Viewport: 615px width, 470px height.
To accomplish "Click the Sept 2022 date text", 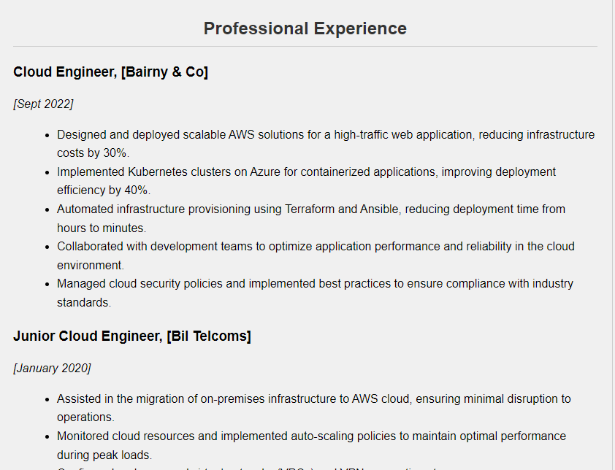I will [43, 104].
